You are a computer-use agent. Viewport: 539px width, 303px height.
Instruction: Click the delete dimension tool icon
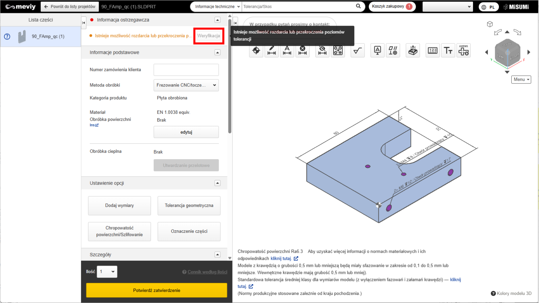click(303, 50)
